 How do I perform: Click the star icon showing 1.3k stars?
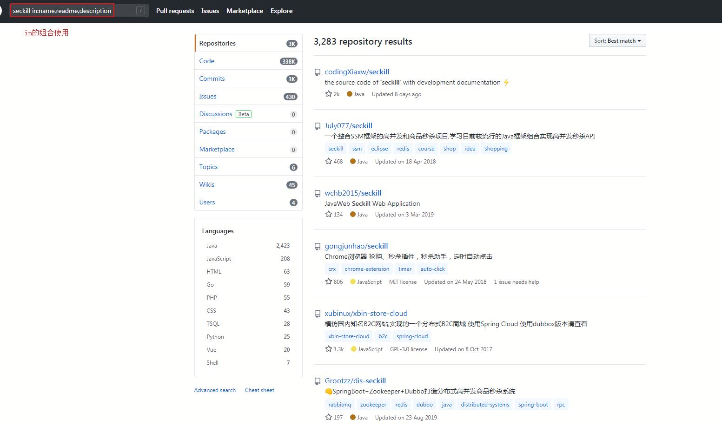click(x=329, y=349)
